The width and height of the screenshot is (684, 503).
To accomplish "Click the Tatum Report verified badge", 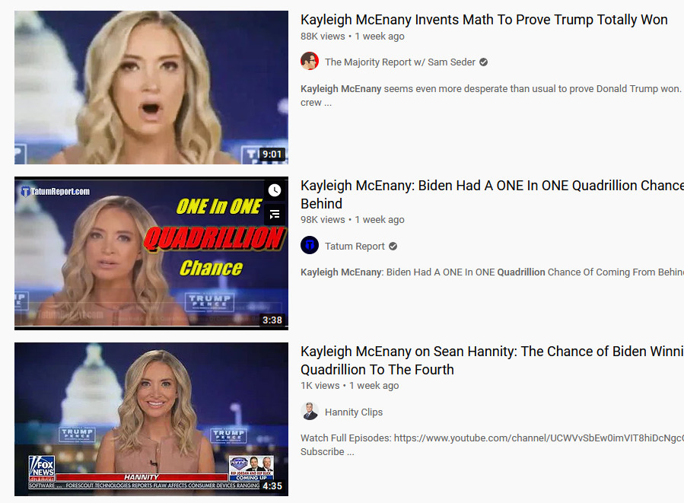I will [x=393, y=247].
